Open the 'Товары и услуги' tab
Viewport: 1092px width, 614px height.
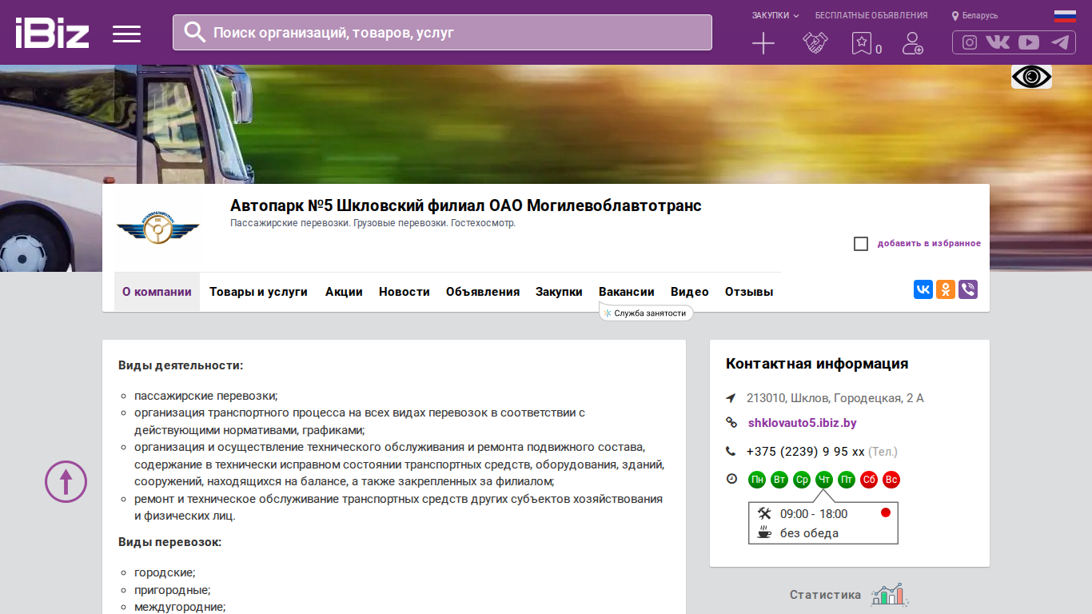tap(258, 292)
